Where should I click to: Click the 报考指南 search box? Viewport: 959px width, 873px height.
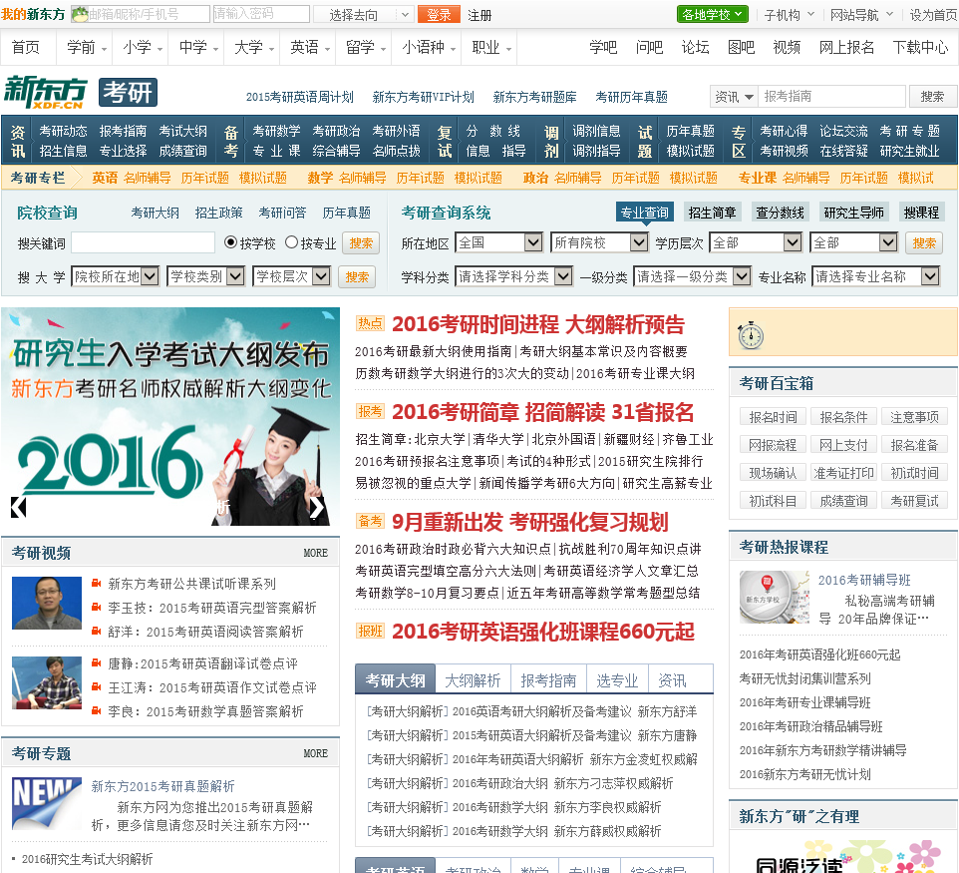(x=831, y=96)
